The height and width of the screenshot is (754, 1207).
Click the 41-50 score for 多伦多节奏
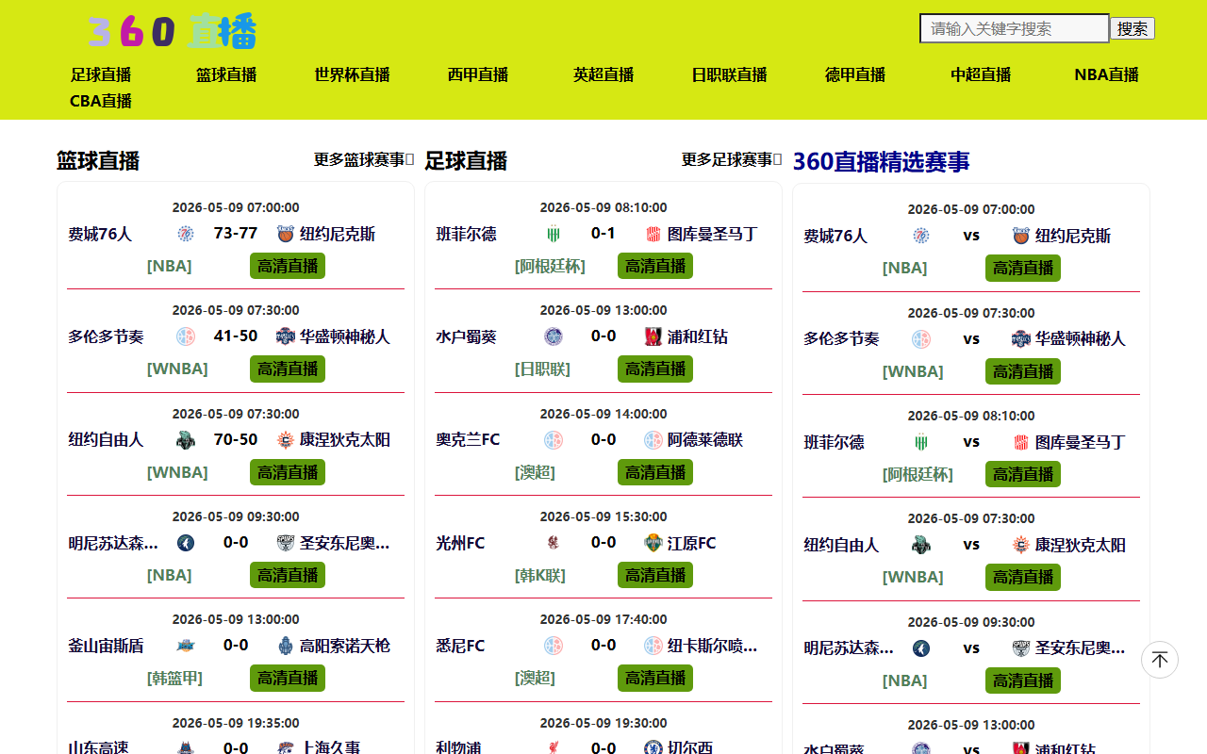click(x=236, y=336)
